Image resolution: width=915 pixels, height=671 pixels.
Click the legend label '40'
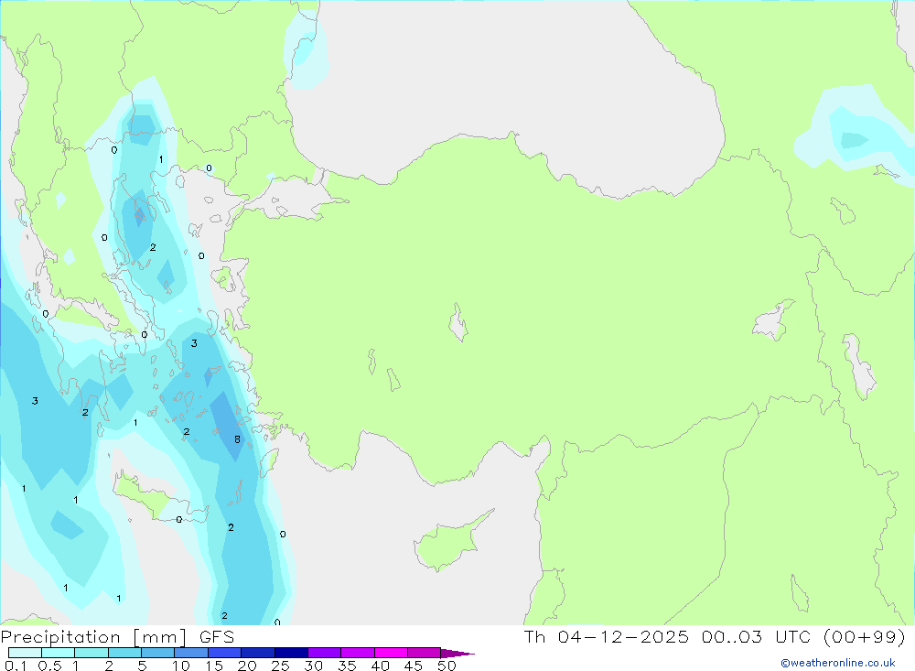pos(380,666)
